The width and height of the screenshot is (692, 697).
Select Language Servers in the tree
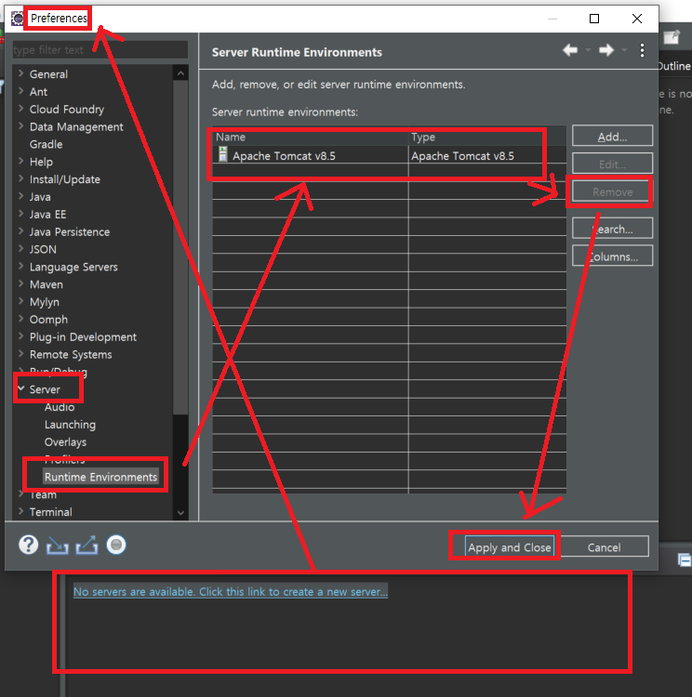73,267
